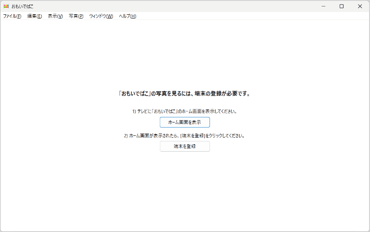The height and width of the screenshot is (232, 370).
Task: Open the 写真(P) menu
Action: tap(76, 16)
